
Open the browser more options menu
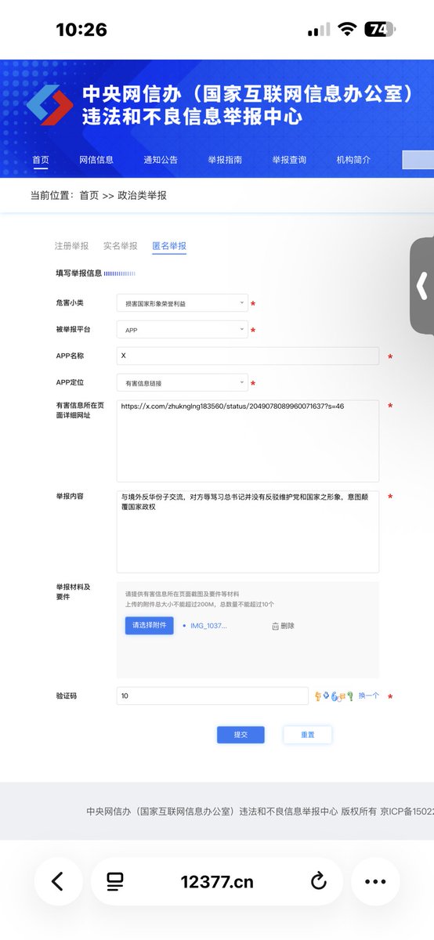point(375,881)
